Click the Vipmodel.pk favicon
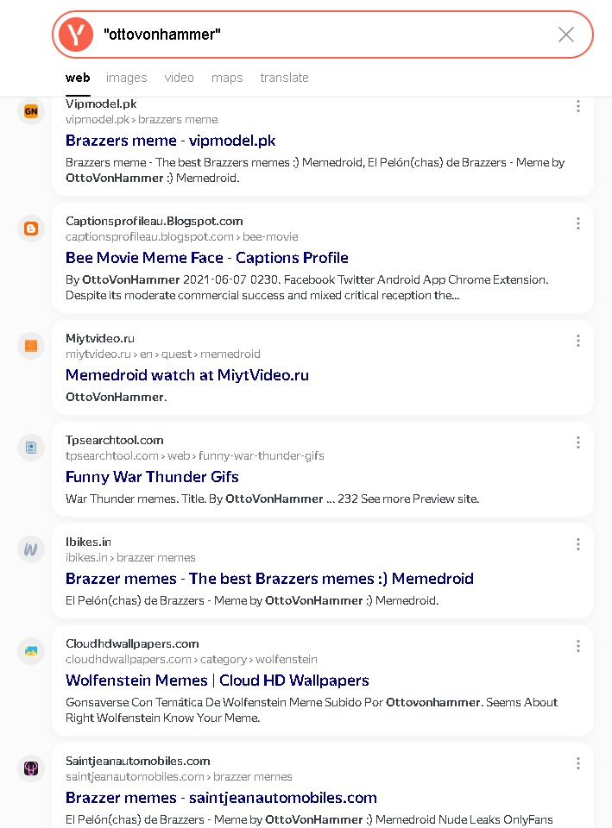The height and width of the screenshot is (828, 612). coord(31,111)
